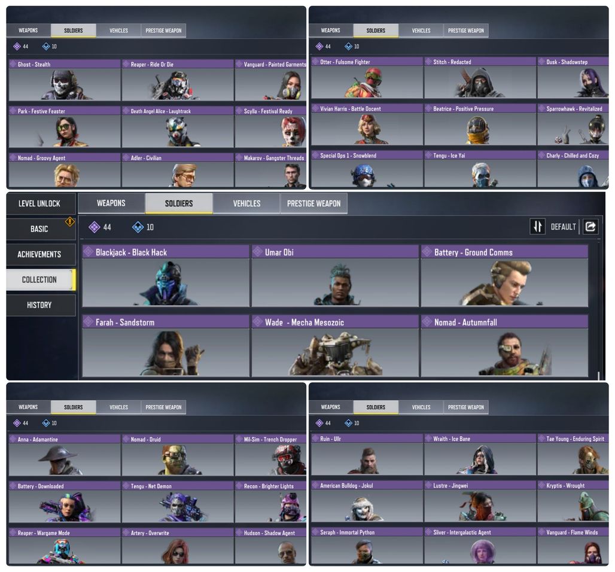The image size is (615, 572).
Task: Open the ACHIEVEMENTS section
Action: (x=39, y=254)
